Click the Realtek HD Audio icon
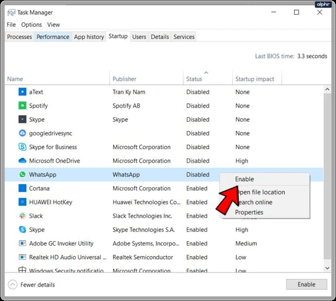 (x=22, y=257)
